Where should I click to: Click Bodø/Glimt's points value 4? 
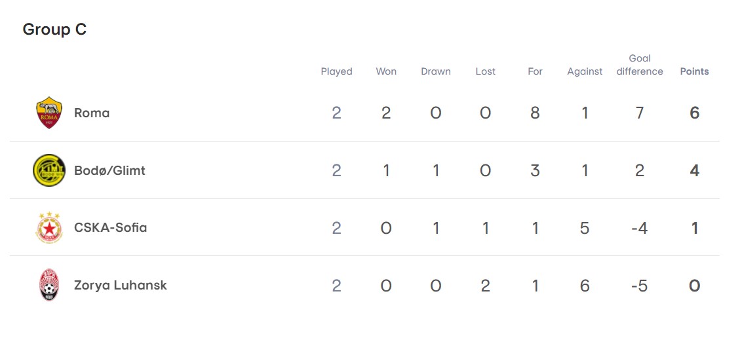[695, 170]
